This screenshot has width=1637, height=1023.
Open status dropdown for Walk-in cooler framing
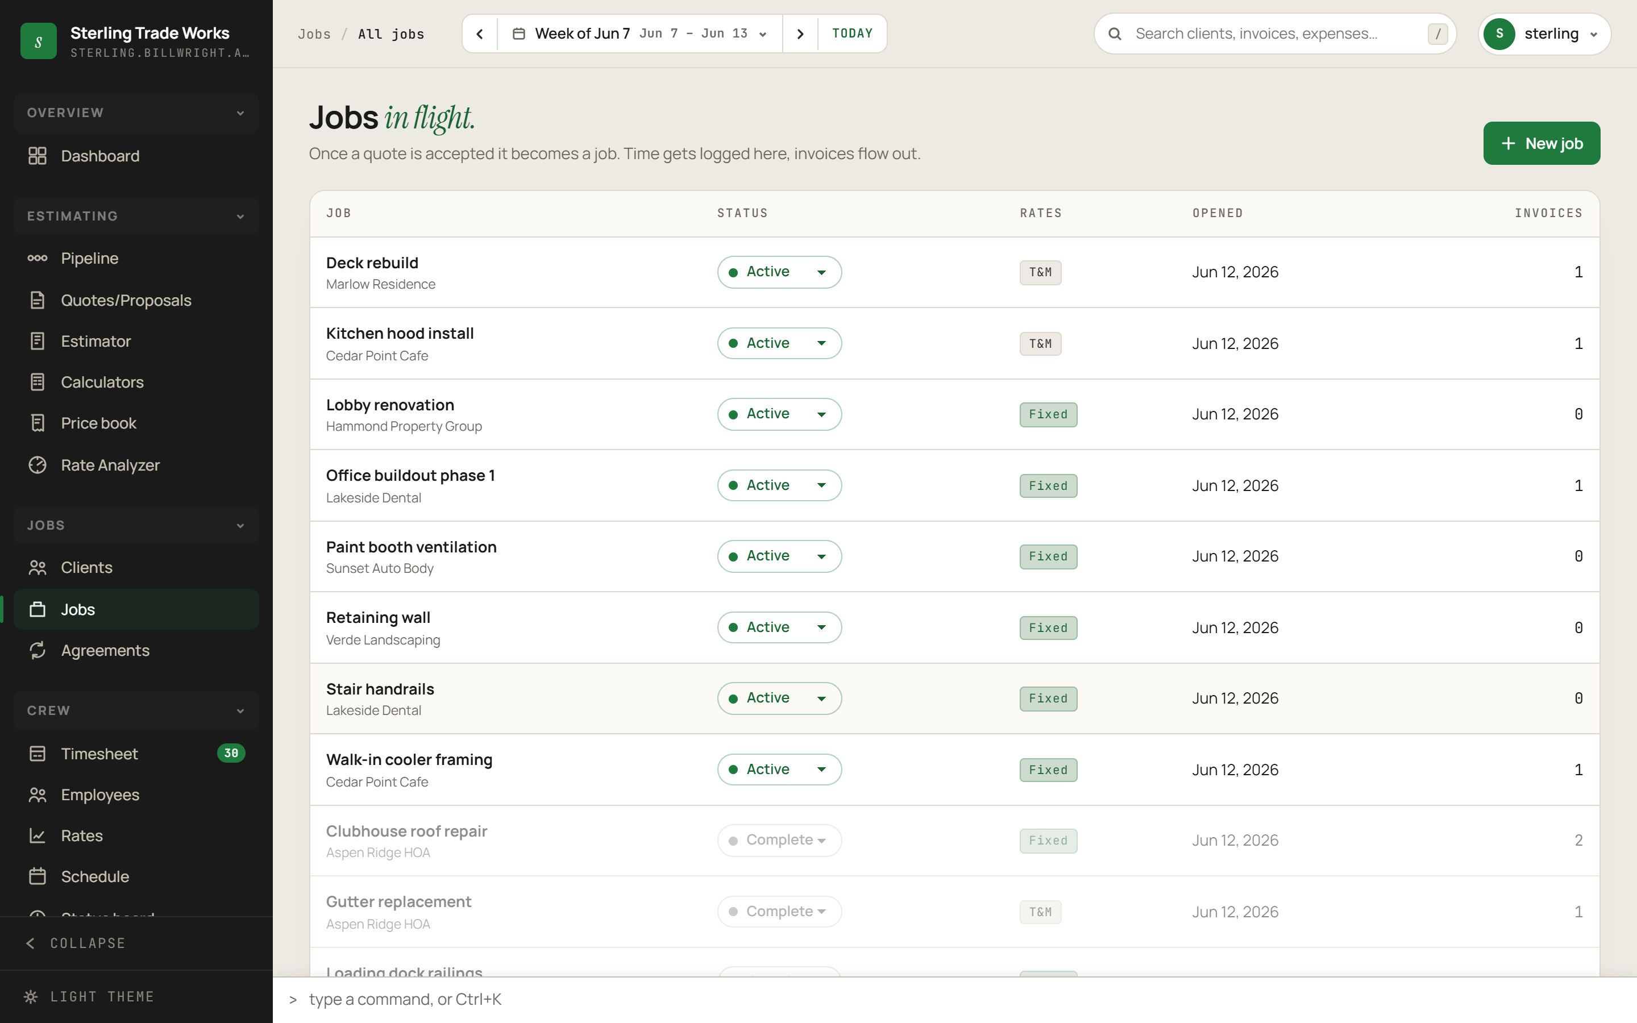tap(779, 770)
